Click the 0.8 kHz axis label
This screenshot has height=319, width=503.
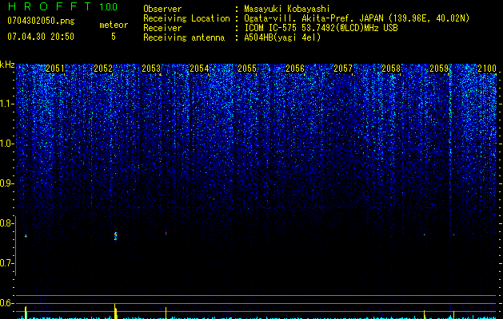[x=6, y=223]
